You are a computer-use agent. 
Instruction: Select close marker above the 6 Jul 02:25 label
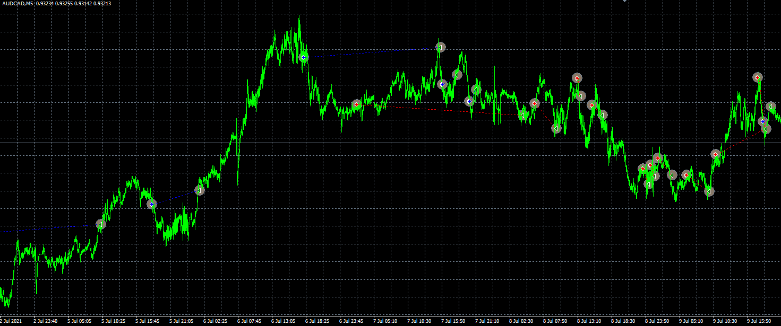coord(200,190)
